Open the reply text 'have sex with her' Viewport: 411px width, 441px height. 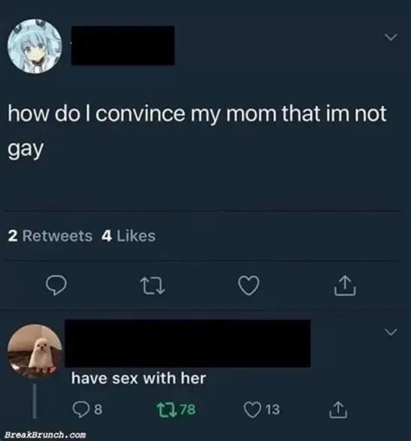click(x=139, y=378)
